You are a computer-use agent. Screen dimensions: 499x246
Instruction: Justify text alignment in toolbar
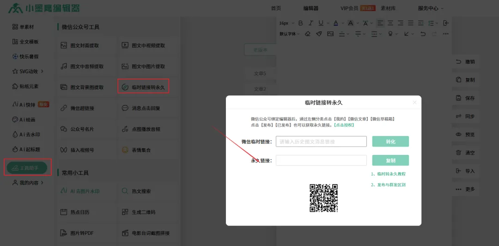411,23
